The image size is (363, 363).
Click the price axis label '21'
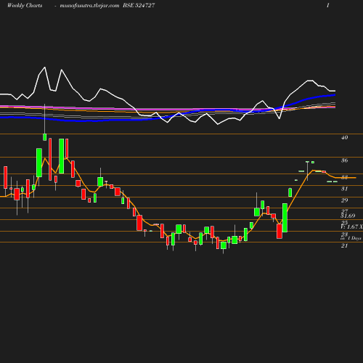[x=344, y=245]
